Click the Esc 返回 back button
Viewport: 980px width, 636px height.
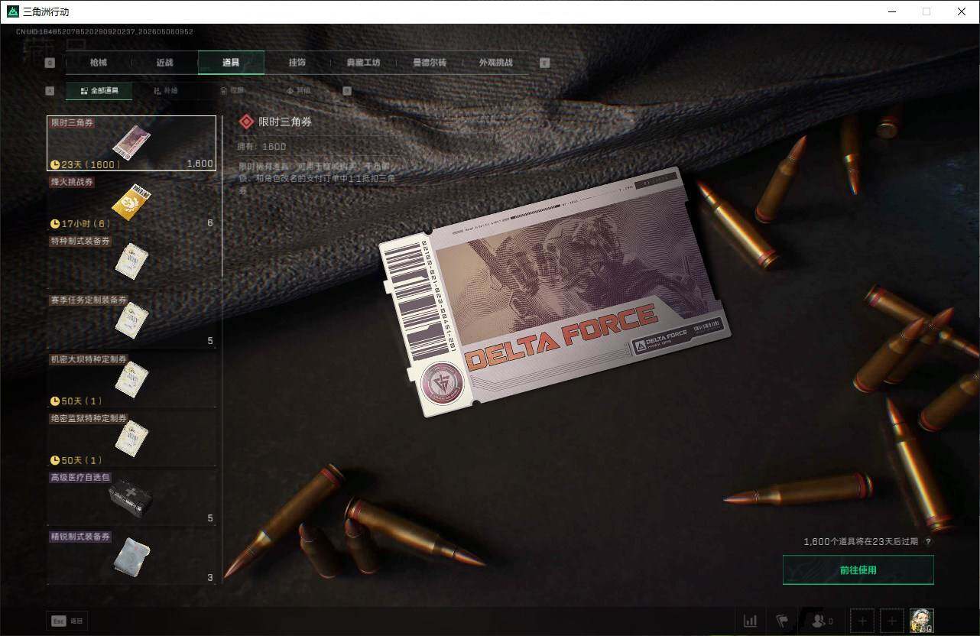point(67,621)
